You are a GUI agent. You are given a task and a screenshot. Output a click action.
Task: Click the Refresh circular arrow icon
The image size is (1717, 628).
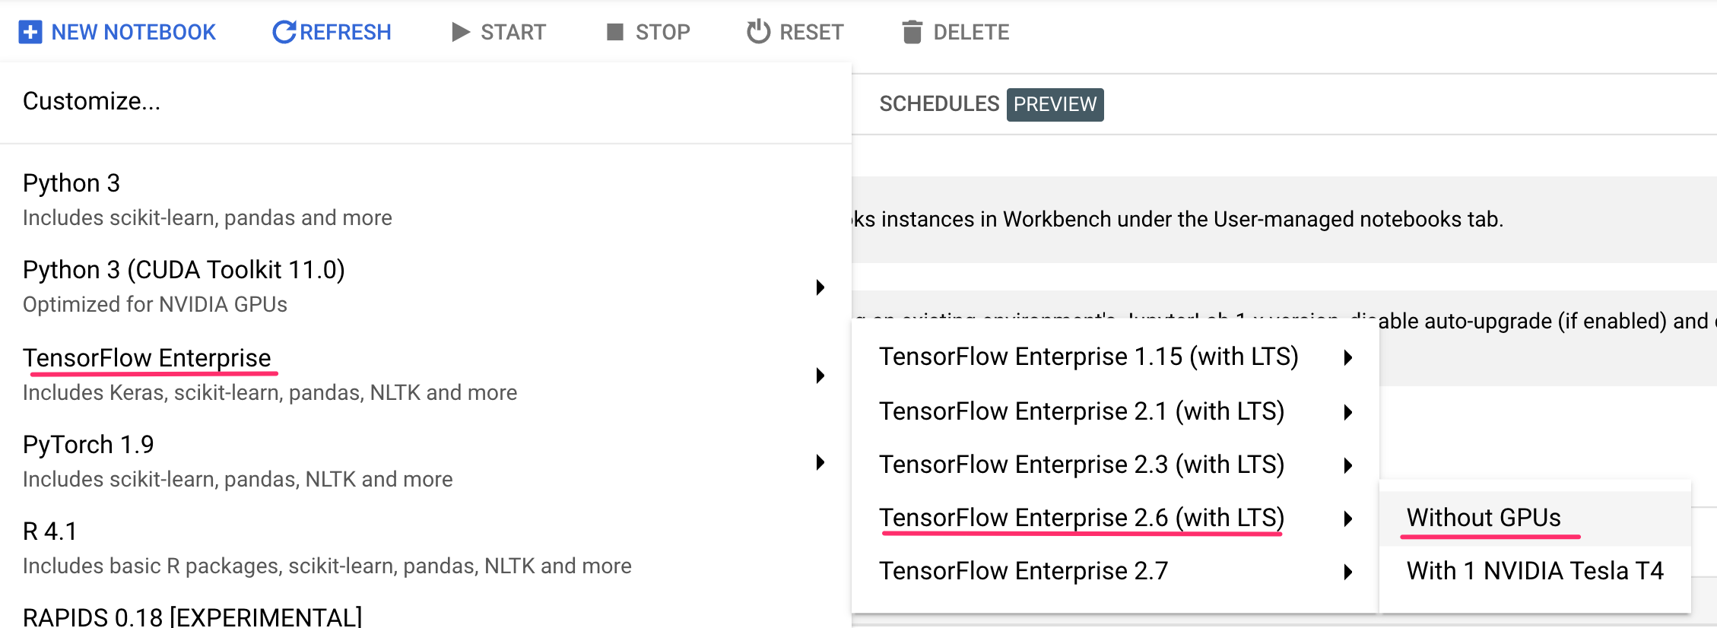tap(284, 32)
